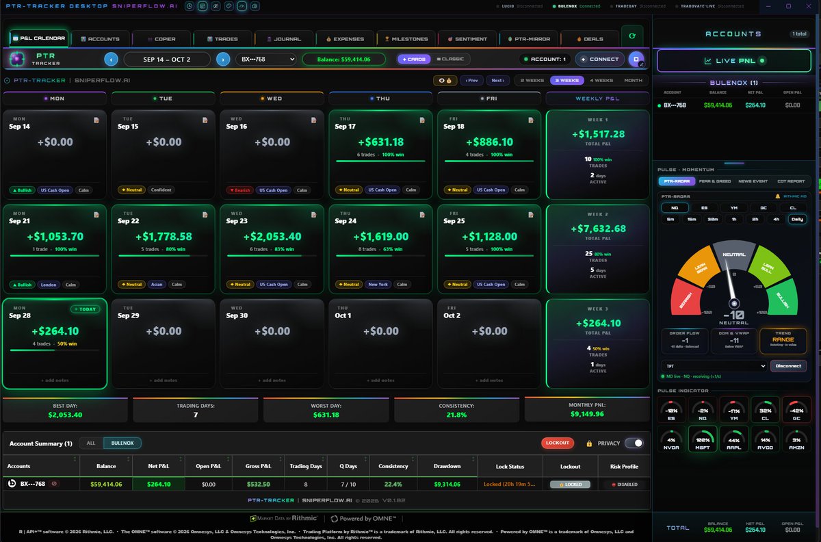This screenshot has height=542, width=821.
Task: Click the eye-slash icon in title bar
Action: coord(216,5)
